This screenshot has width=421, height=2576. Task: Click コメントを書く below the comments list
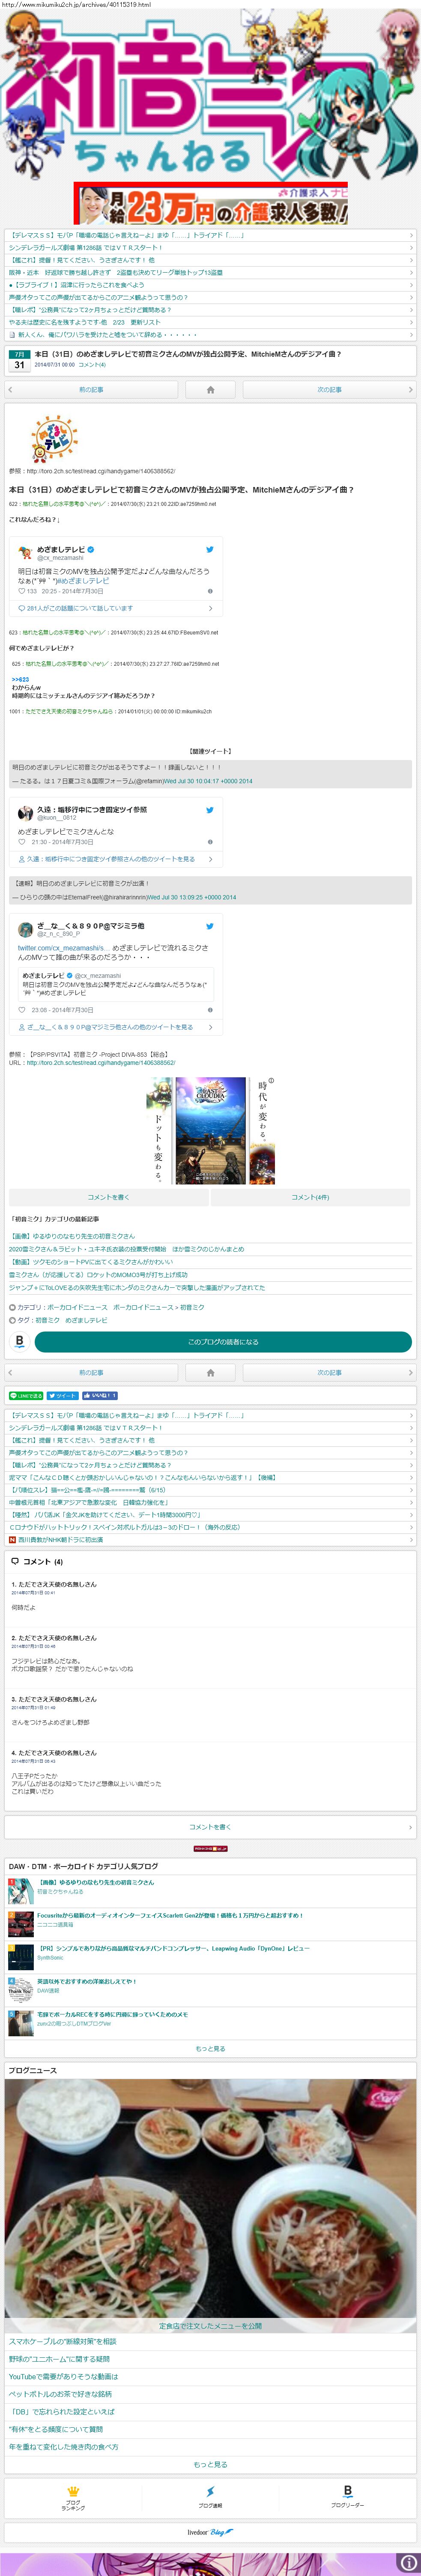click(210, 1827)
